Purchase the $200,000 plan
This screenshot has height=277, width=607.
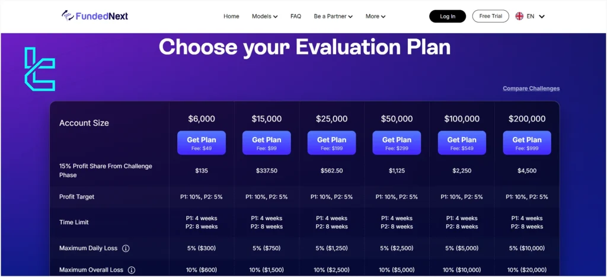click(527, 143)
